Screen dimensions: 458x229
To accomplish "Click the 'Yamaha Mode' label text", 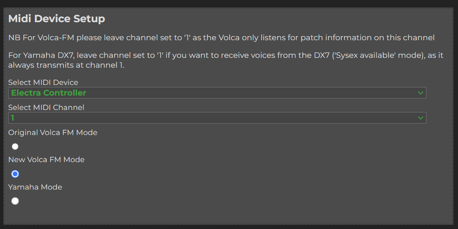I will coord(35,187).
